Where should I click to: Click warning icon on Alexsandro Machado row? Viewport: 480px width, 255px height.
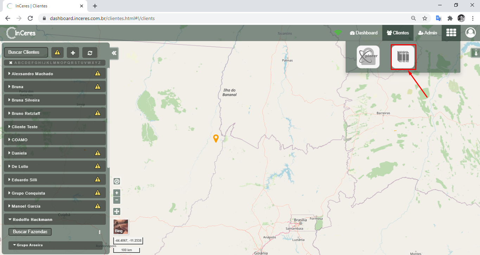click(98, 73)
